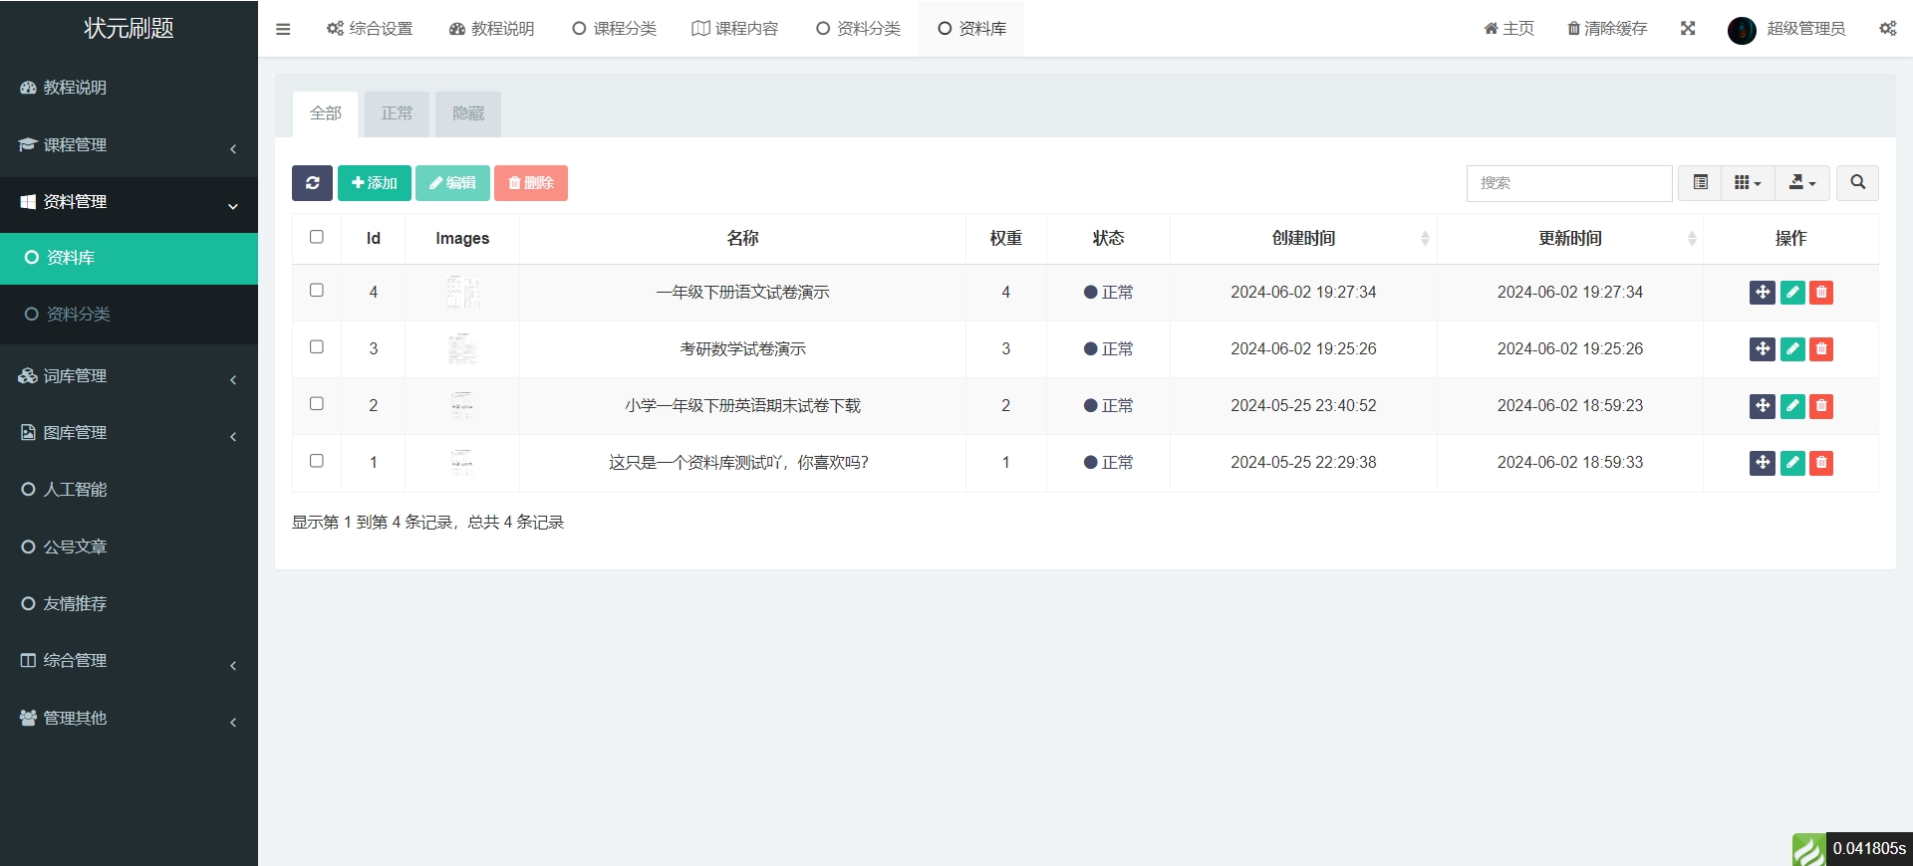Toggle 正常 status for 考研数学试卷演示

click(x=1108, y=349)
